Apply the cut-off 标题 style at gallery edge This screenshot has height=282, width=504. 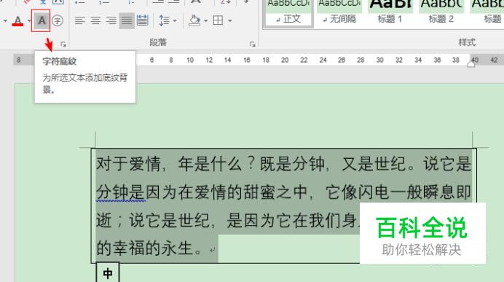coord(487,13)
